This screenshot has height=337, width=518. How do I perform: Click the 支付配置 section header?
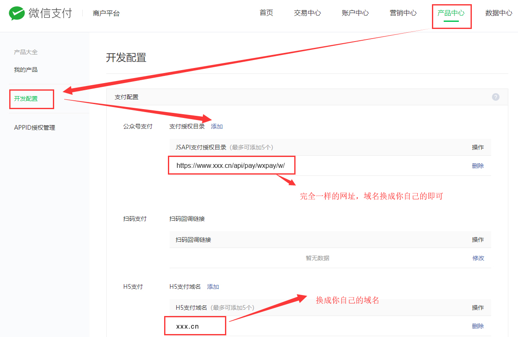[126, 97]
